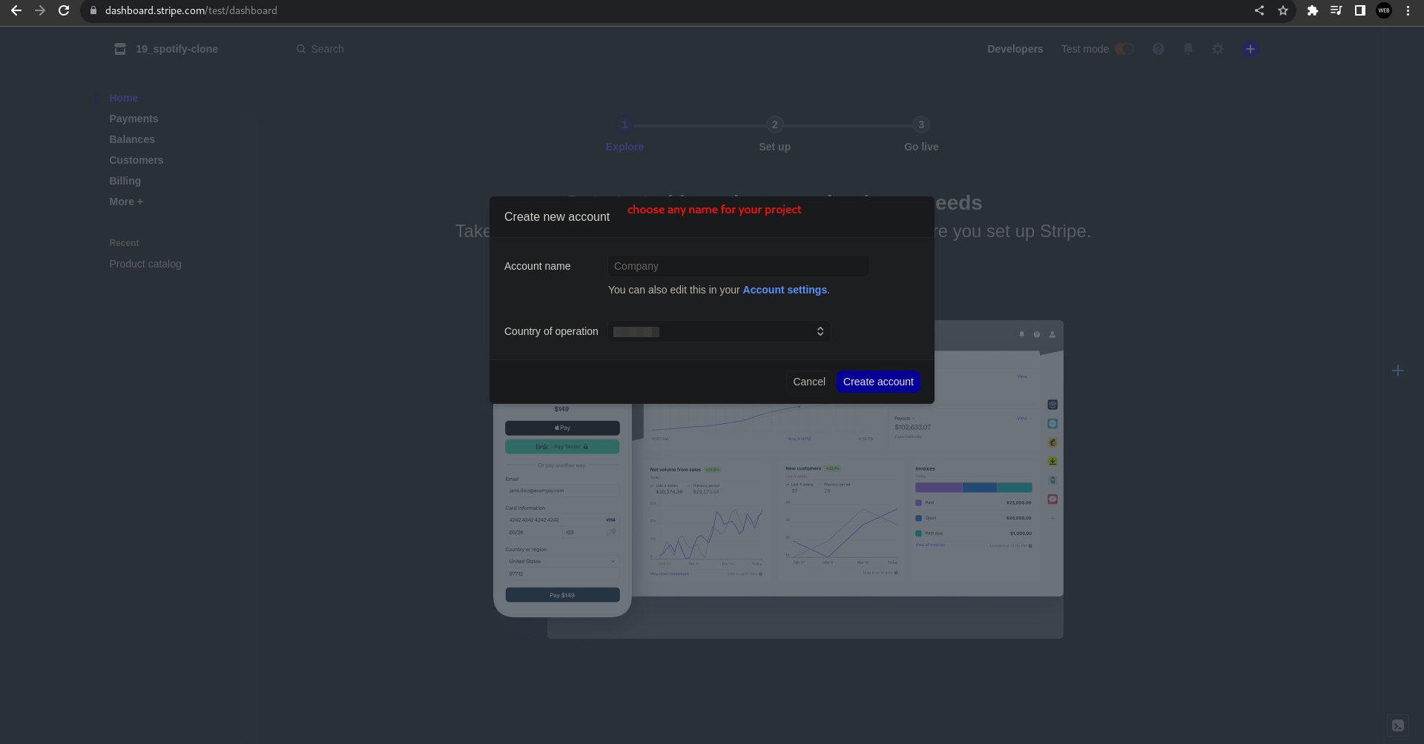Open the browser extensions puzzle icon
The height and width of the screenshot is (744, 1424).
tap(1313, 10)
